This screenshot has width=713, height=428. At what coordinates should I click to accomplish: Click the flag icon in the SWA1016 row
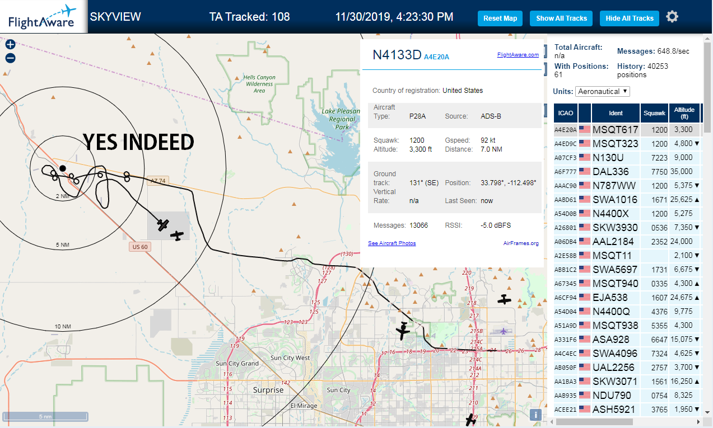tap(585, 199)
